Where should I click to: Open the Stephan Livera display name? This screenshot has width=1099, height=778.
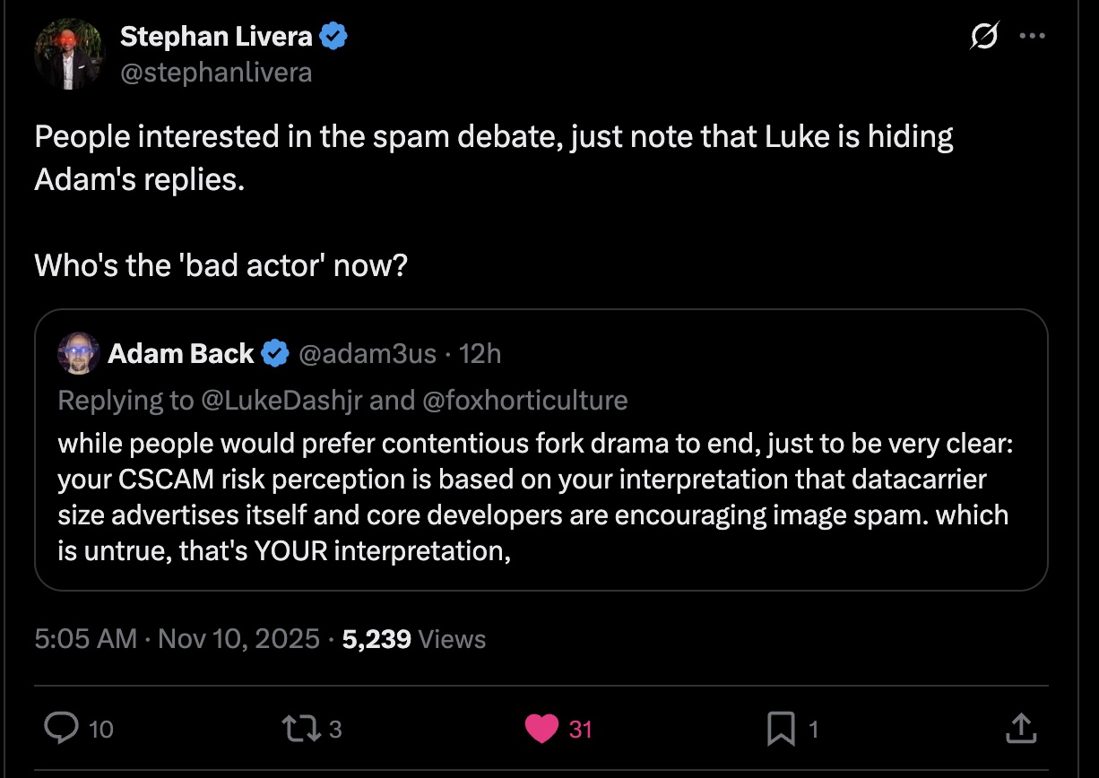(216, 37)
